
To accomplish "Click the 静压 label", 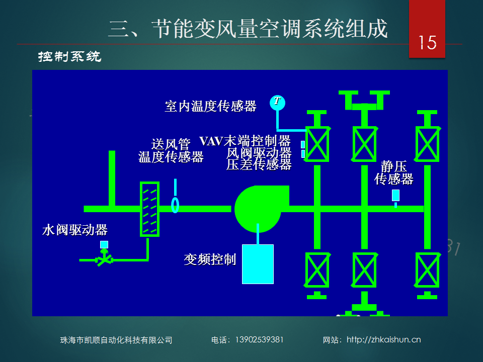I will pyautogui.click(x=393, y=166).
